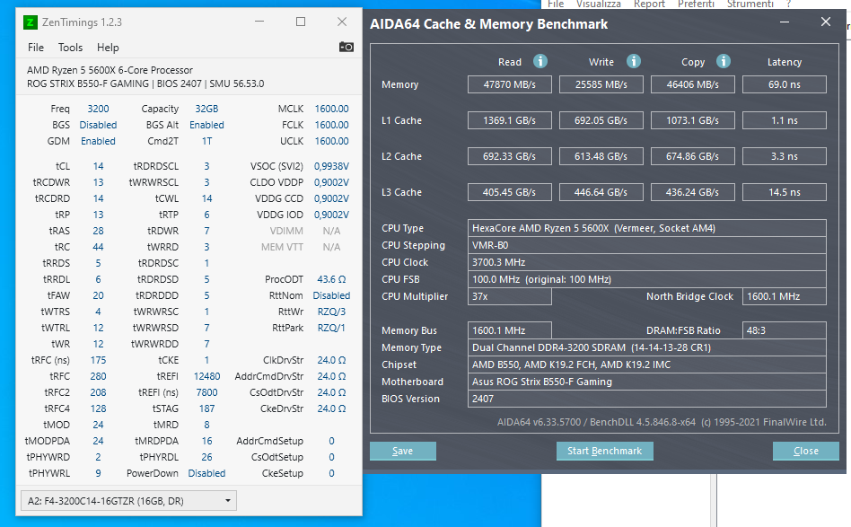Click the Freq value 3200 in ZenTimings
Image resolution: width=851 pixels, height=527 pixels.
tap(98, 109)
